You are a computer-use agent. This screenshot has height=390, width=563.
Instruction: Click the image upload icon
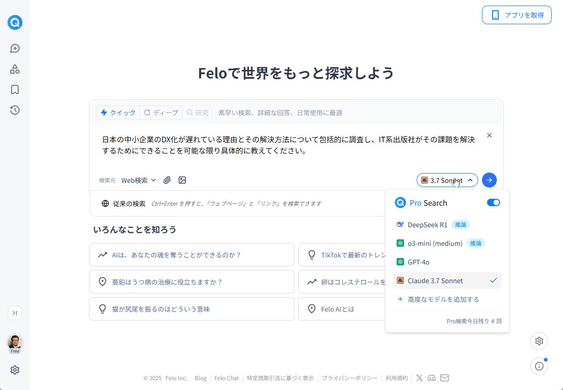(182, 180)
